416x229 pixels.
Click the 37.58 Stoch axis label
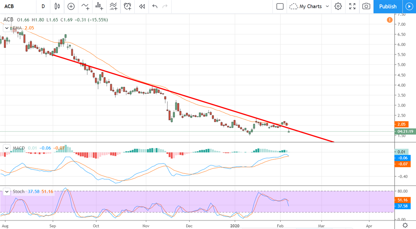[402, 206]
